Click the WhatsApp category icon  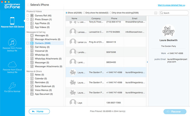(x=32, y=55)
